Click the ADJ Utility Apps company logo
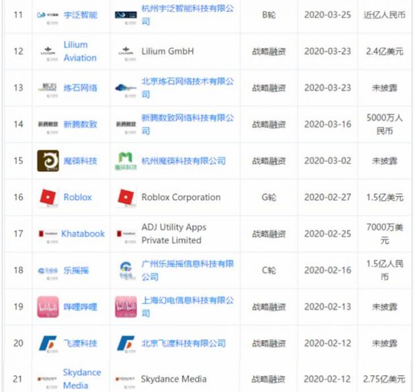This screenshot has width=415, height=392. tap(126, 235)
